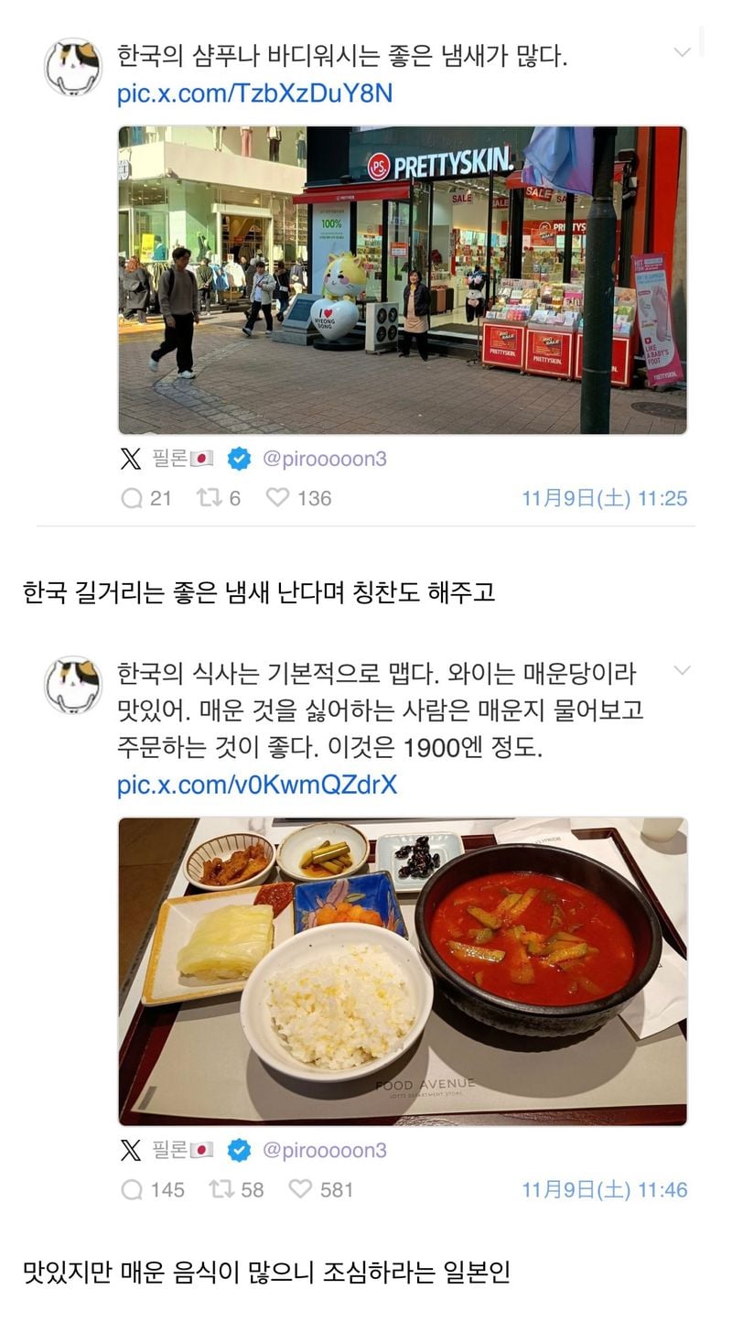Open the link pic.x.com/v0KwmQZdrX
The height and width of the screenshot is (1322, 732).
coord(257,786)
